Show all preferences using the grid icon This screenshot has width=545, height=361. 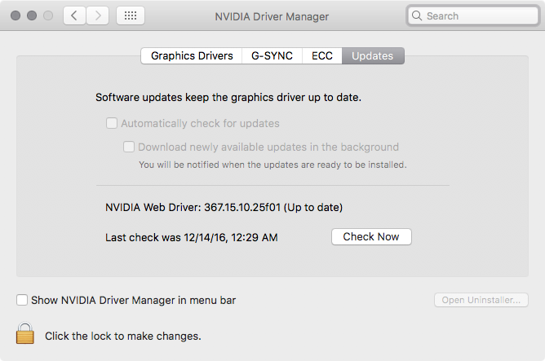pyautogui.click(x=131, y=15)
